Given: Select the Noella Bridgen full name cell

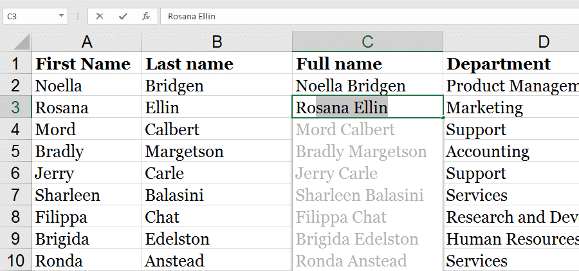Looking at the screenshot, I should tap(367, 86).
